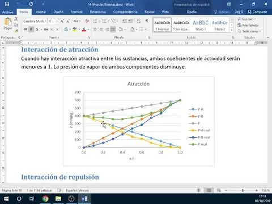Increase font size with the large A icon
Image resolution: width=272 pixels, height=204 pixels.
[x=62, y=21]
